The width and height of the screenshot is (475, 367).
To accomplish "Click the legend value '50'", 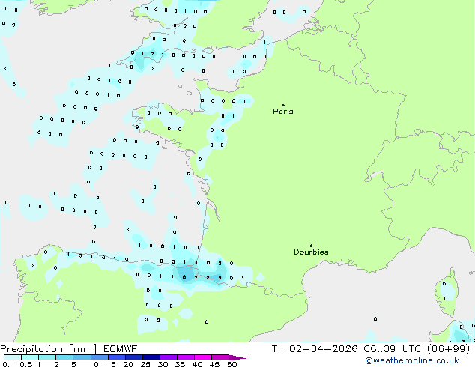I will point(232,364).
